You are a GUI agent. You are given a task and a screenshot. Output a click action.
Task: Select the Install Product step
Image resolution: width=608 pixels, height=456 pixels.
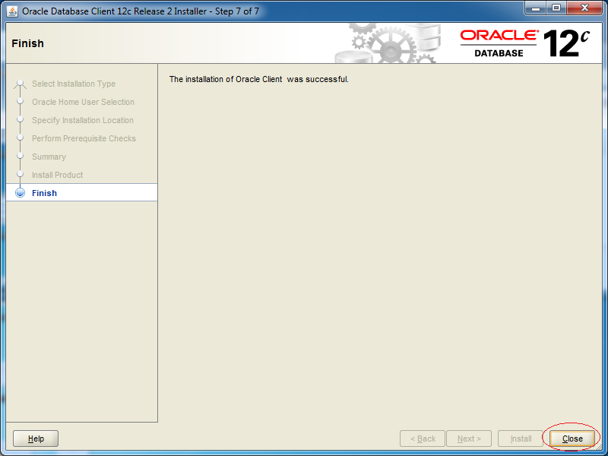58,175
